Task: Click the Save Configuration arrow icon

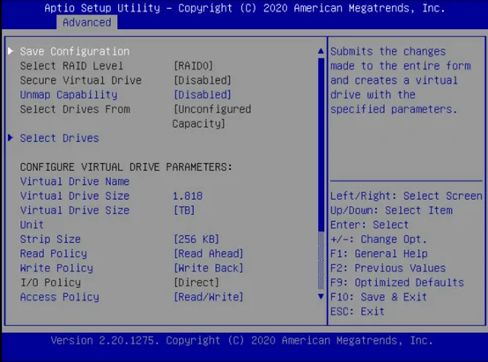Action: coord(11,51)
